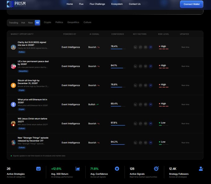Click the 97.8% confidence bar
Image resolution: width=211 pixels, height=184 pixels.
pyautogui.click(x=118, y=125)
